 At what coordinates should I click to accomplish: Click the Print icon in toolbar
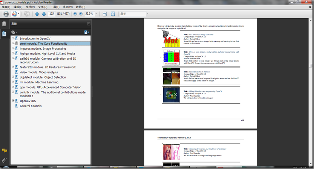6,14
